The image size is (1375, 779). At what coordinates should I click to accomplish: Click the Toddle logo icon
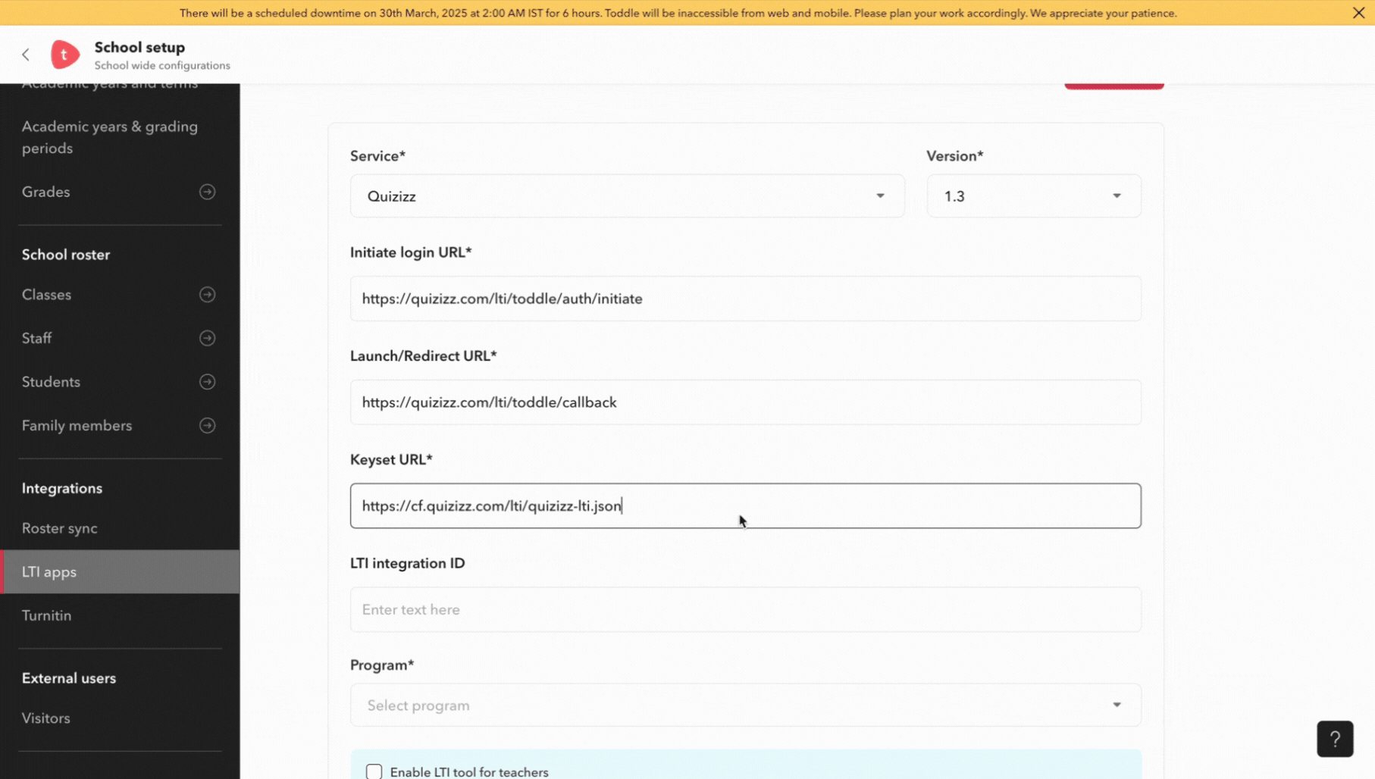(65, 55)
